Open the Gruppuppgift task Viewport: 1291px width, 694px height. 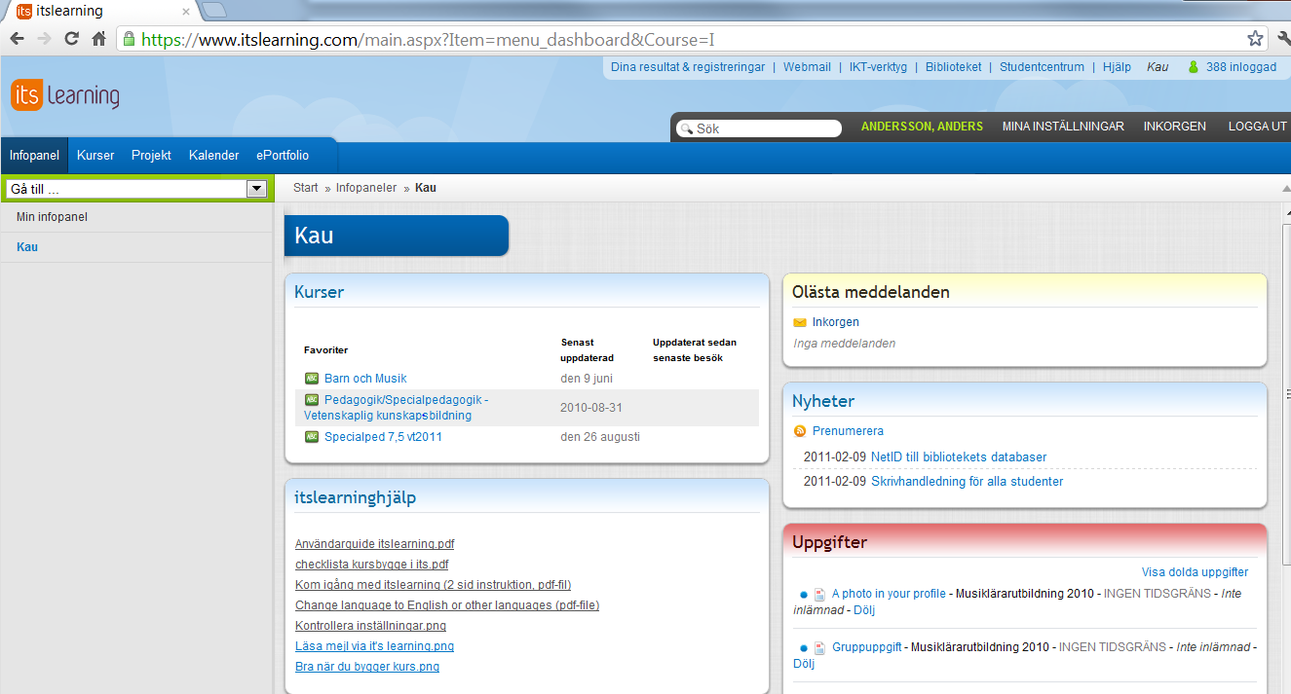[x=867, y=647]
